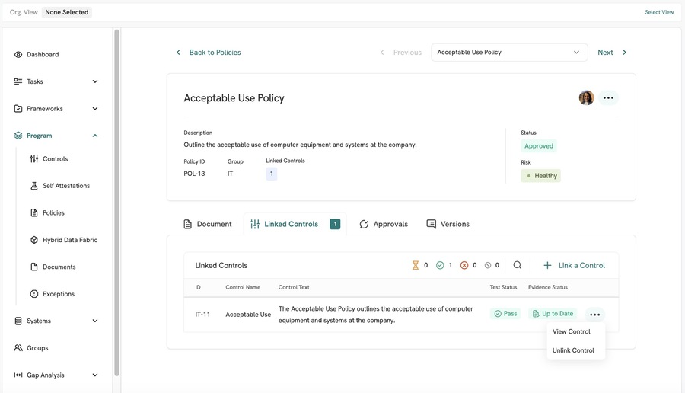Click the Frameworks folder icon

[x=18, y=108]
